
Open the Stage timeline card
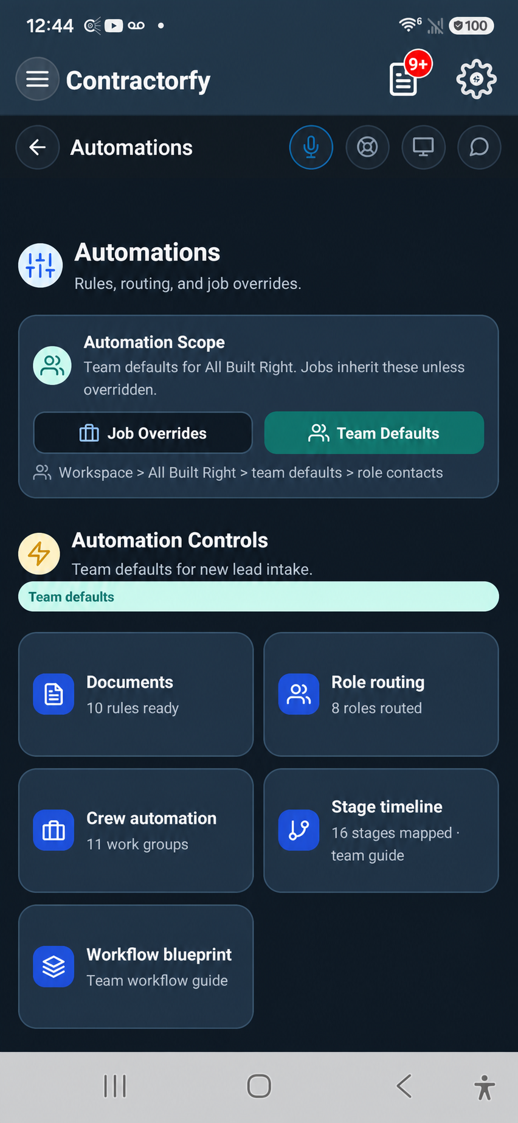coord(381,830)
